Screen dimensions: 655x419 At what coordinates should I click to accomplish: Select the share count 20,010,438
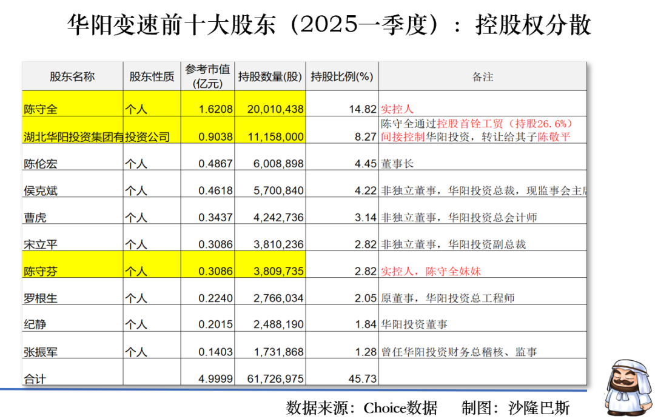coord(275,110)
